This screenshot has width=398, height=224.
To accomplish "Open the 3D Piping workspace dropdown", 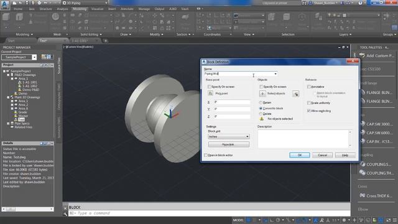I will pyautogui.click(x=85, y=3).
